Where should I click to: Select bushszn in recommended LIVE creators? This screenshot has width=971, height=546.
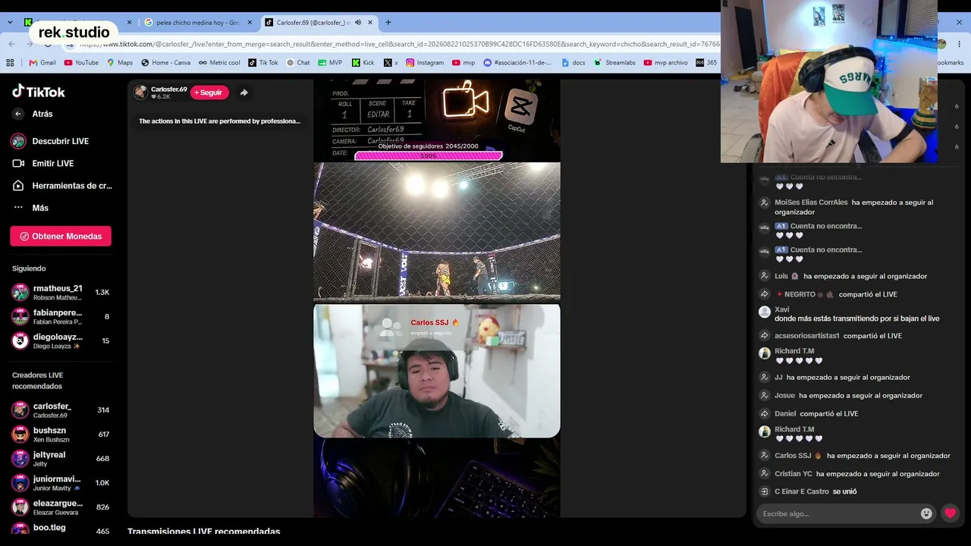click(61, 435)
